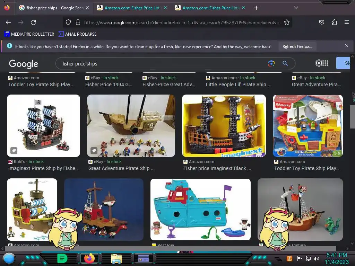Open Fisher price Imaginext Black ... link

click(x=217, y=169)
